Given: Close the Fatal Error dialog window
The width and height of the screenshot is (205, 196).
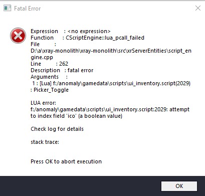Looking at the screenshot, I should point(198,8).
